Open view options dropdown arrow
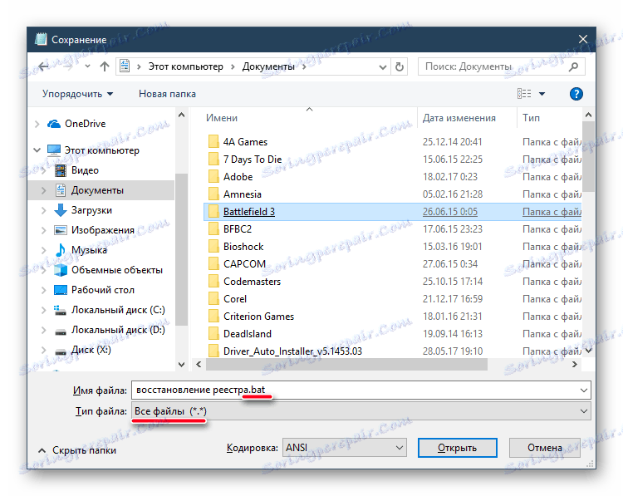The image size is (623, 496). pos(542,94)
